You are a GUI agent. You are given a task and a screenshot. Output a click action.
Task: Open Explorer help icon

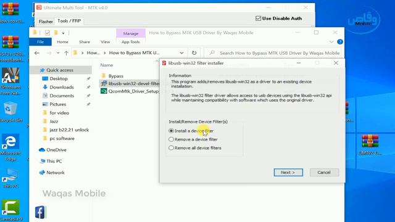click(340, 42)
